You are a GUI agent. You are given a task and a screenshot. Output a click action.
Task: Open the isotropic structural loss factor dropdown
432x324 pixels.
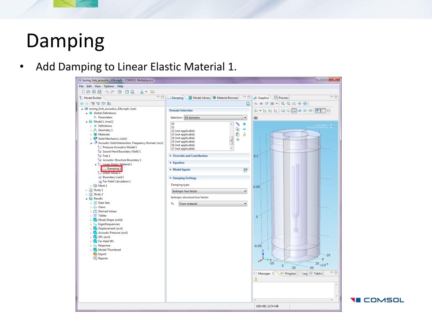tap(213, 204)
